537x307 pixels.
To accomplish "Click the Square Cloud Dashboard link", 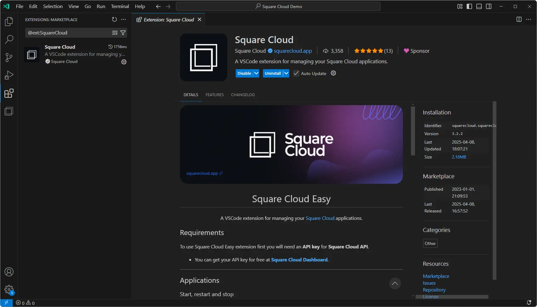I will coord(299,260).
